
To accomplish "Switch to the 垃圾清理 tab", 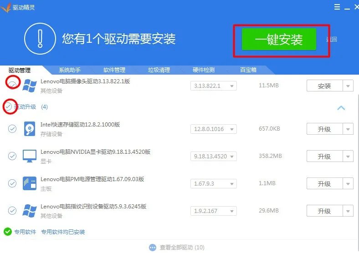I will point(159,70).
